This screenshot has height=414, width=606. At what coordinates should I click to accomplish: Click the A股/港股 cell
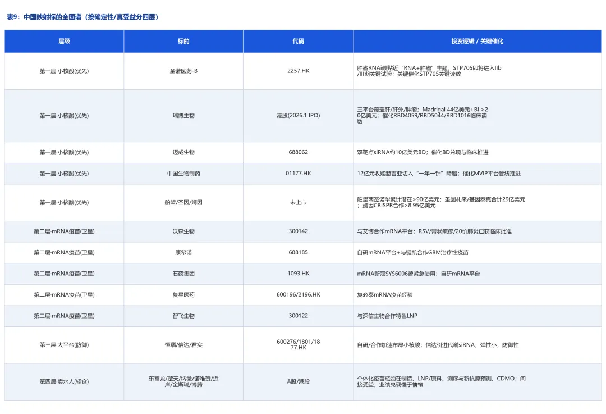point(299,381)
